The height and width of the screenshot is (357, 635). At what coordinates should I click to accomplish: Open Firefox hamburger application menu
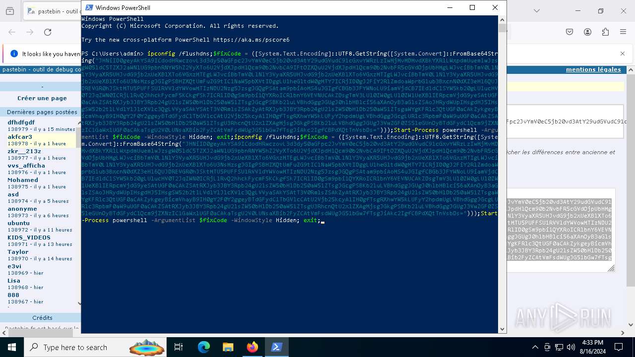(x=623, y=32)
